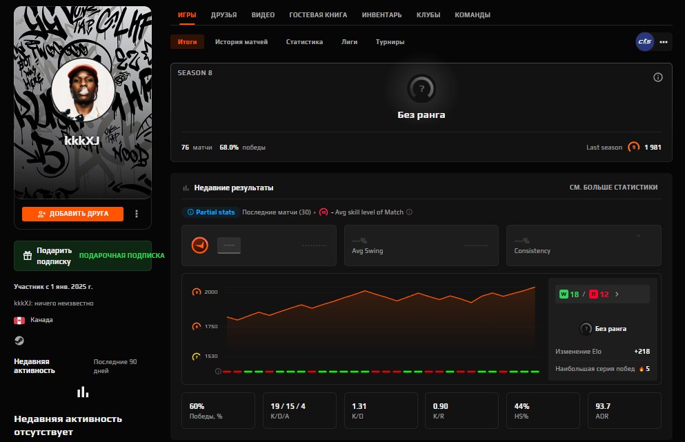Click the Последние 90 дней label
The width and height of the screenshot is (685, 442).
[x=115, y=366]
